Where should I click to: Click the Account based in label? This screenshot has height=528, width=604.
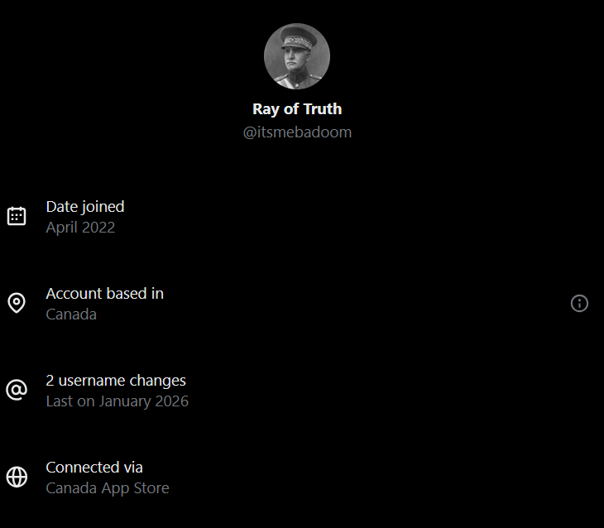[x=104, y=293]
